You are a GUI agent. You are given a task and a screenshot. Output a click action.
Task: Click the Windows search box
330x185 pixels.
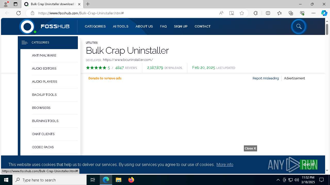[x=49, y=180]
